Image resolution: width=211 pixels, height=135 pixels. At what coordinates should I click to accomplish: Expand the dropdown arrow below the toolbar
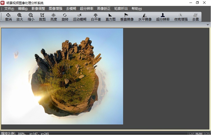pos(208,25)
